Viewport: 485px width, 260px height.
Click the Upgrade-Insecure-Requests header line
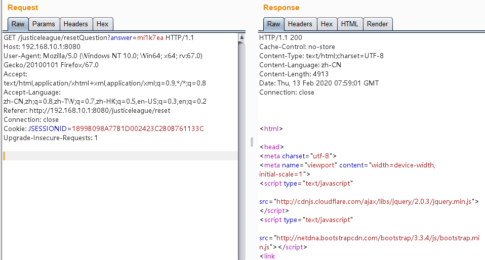51,138
